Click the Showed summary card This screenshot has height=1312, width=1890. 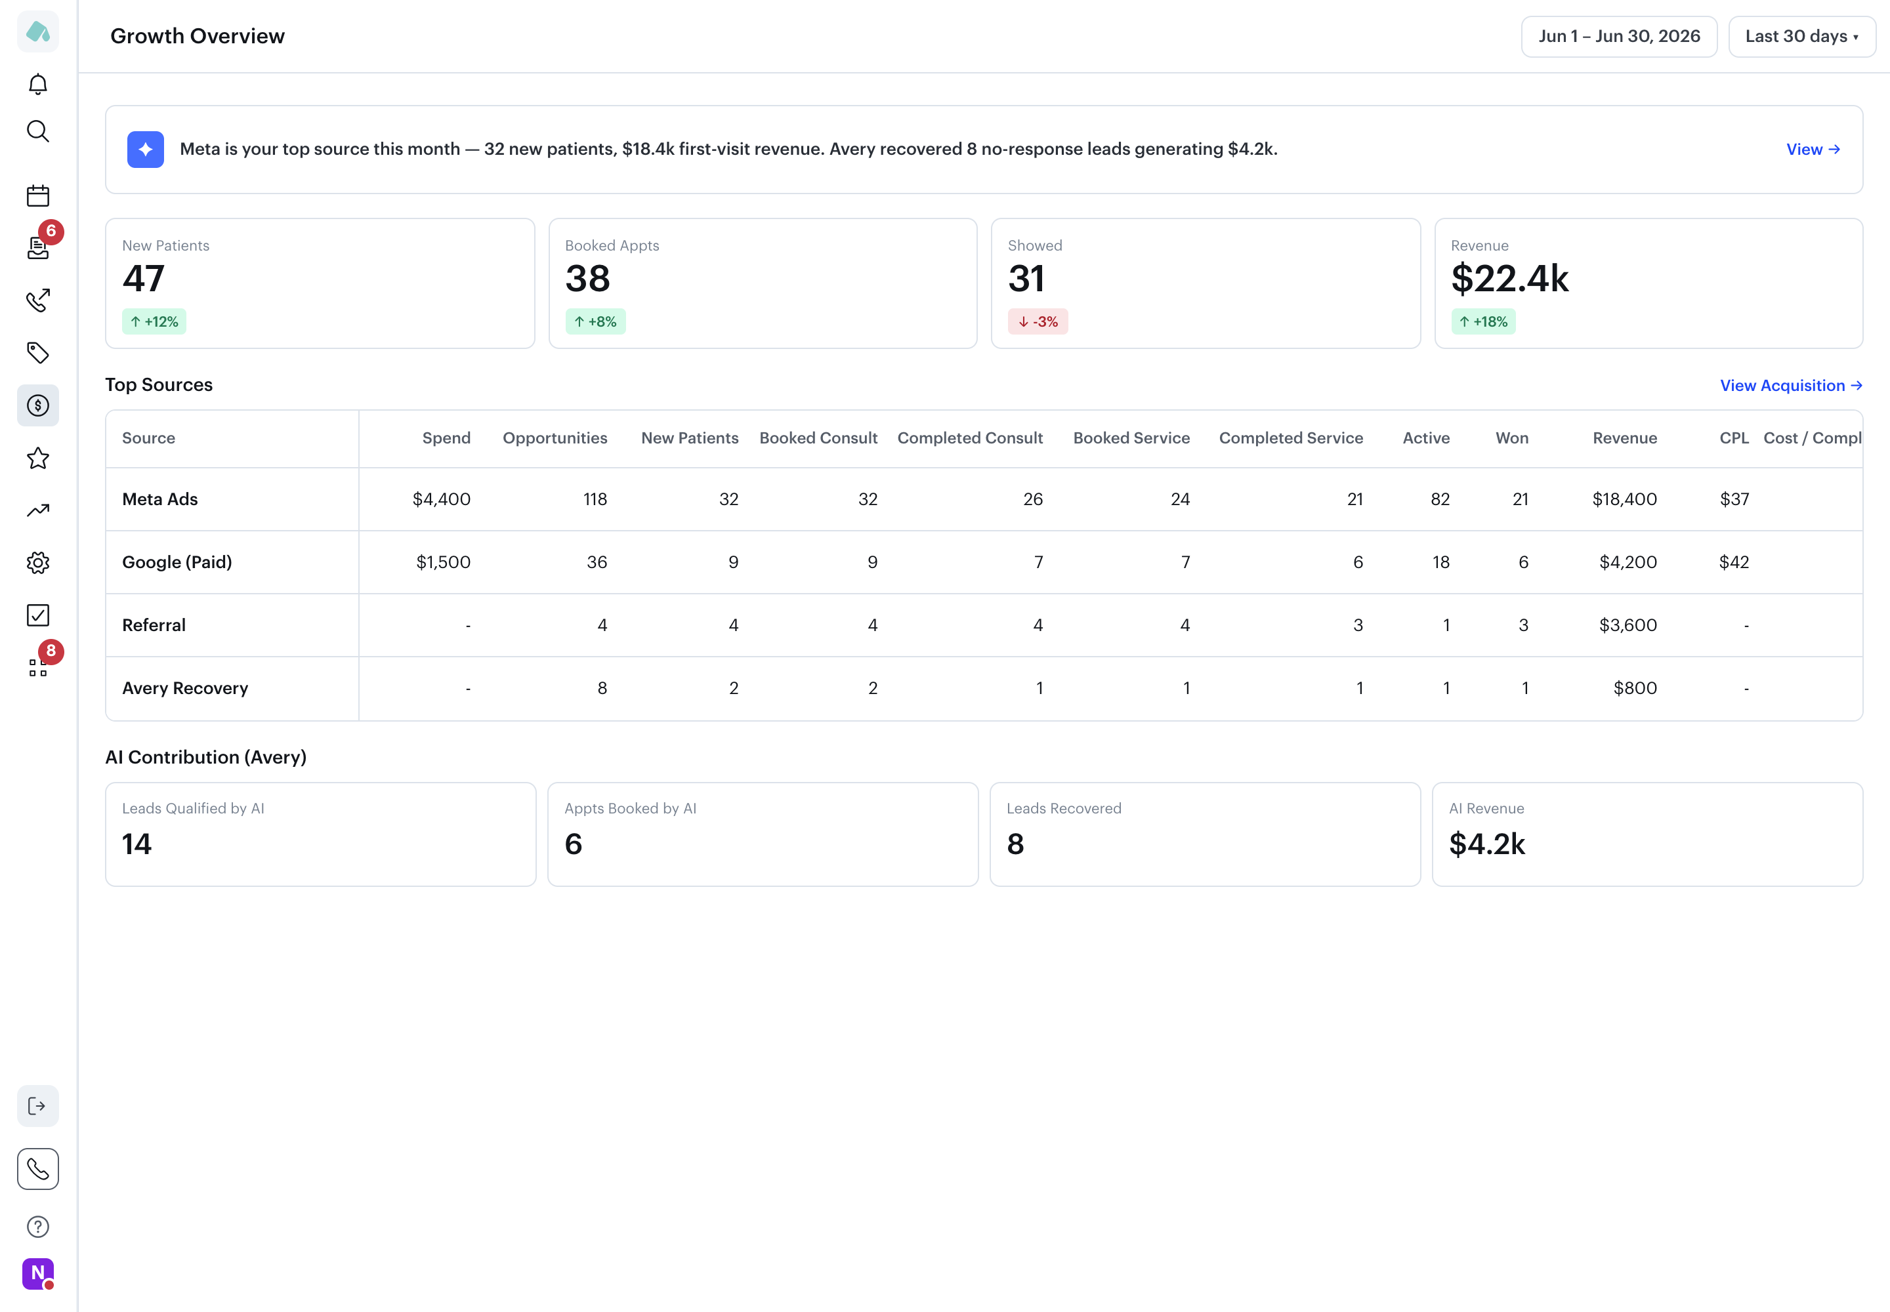pyautogui.click(x=1206, y=283)
